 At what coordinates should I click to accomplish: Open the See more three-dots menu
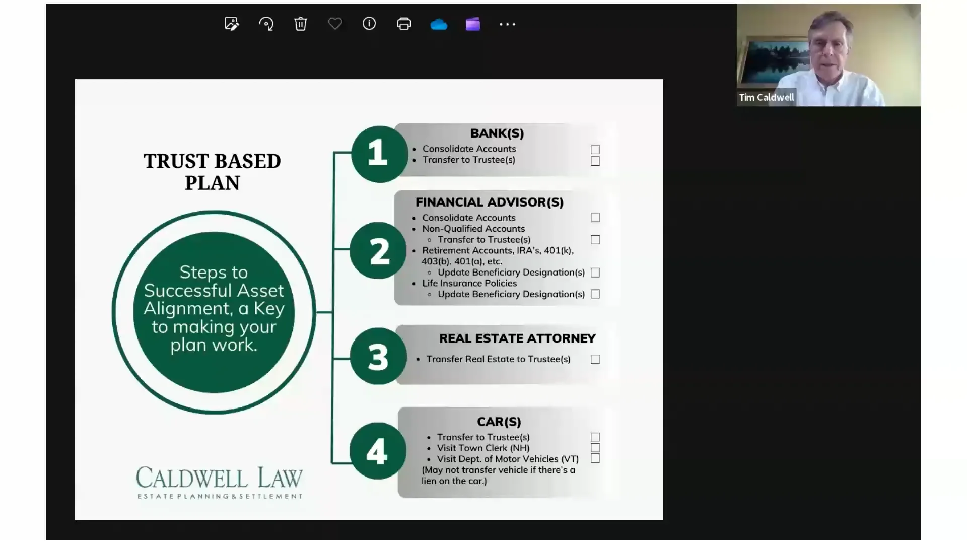pos(507,24)
